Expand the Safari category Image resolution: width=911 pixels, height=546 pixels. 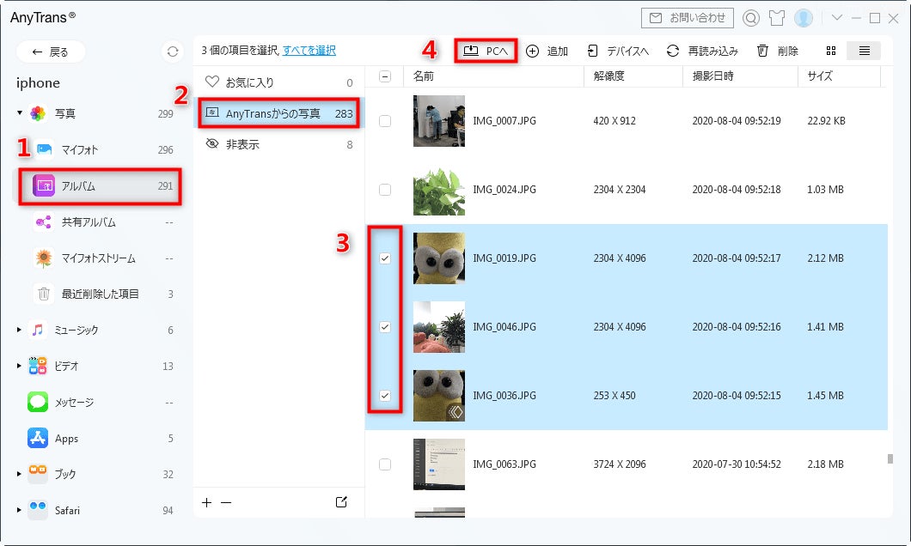[19, 510]
